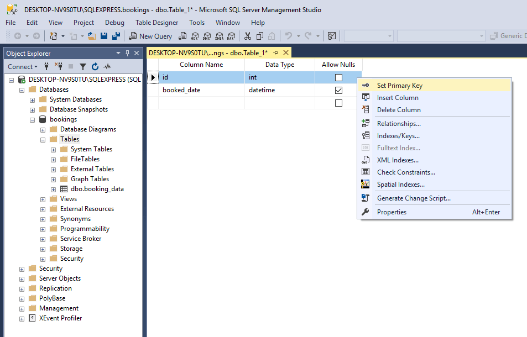Click the Navigate Backward arrow icon
The width and height of the screenshot is (527, 337).
(x=18, y=36)
